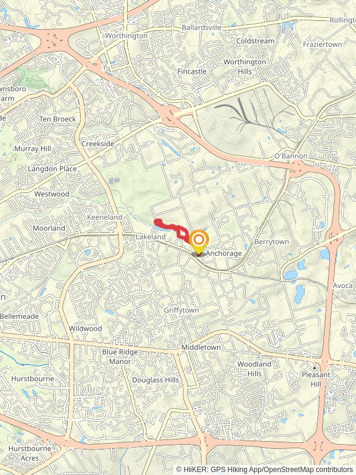Click the O'Bannon map label
356x475 pixels.
coord(291,156)
